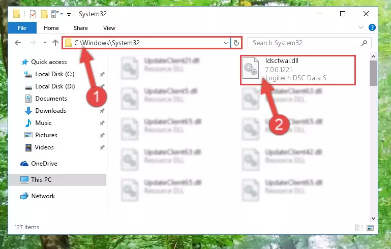Viewport: 391px width, 249px height.
Task: Switch to the Home ribbon tab
Action: pos(51,28)
